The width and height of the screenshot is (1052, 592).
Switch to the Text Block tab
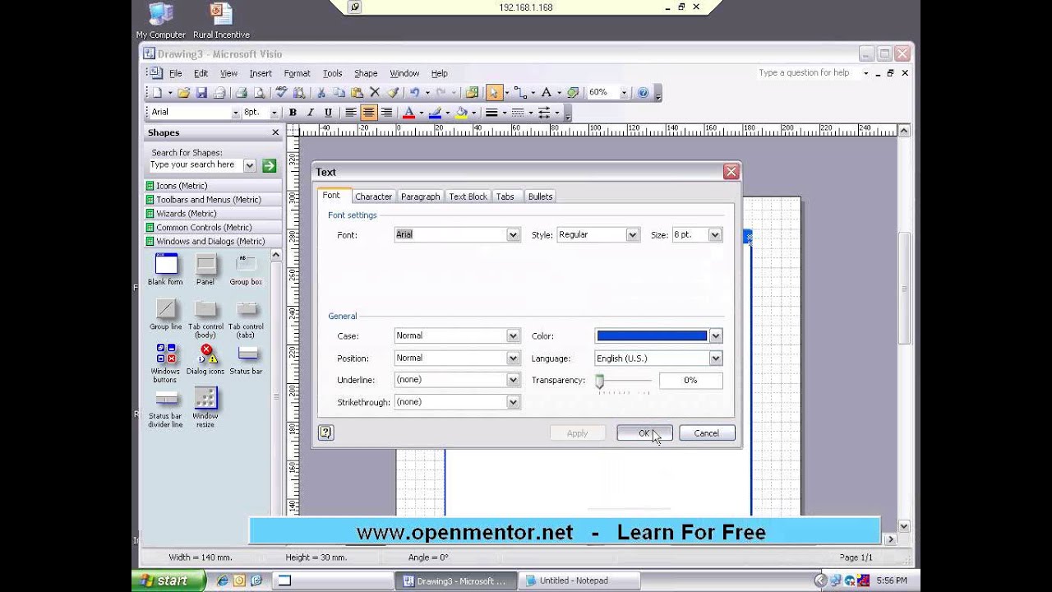(x=468, y=197)
